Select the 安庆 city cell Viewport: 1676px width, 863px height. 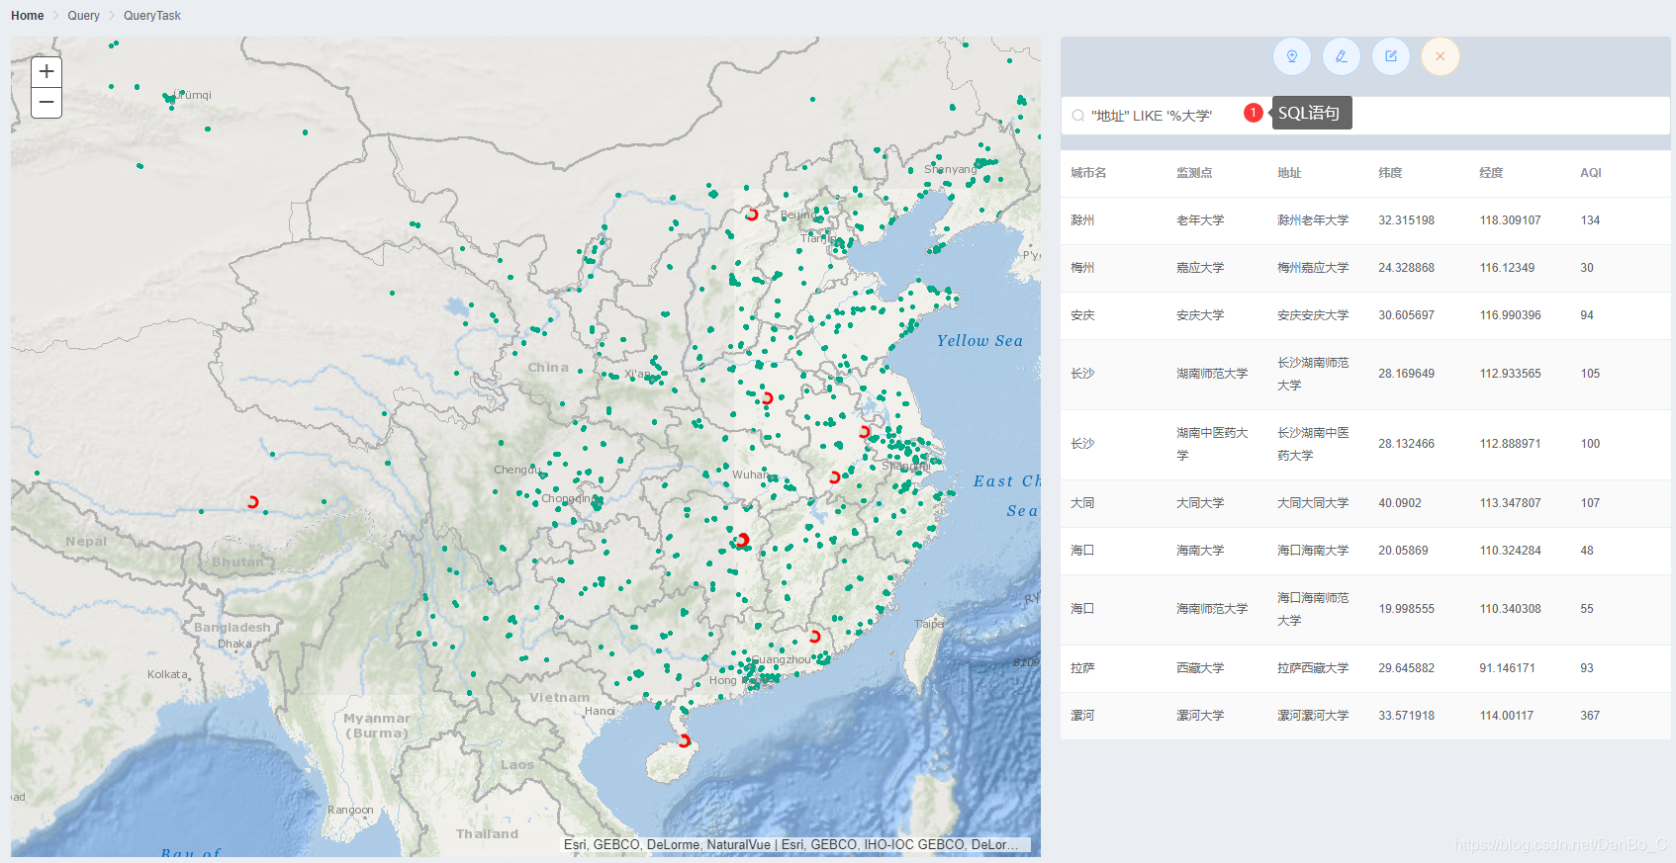click(x=1082, y=315)
